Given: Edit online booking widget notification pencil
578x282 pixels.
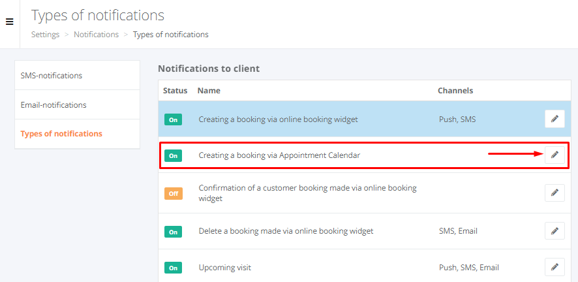Looking at the screenshot, I should (555, 119).
